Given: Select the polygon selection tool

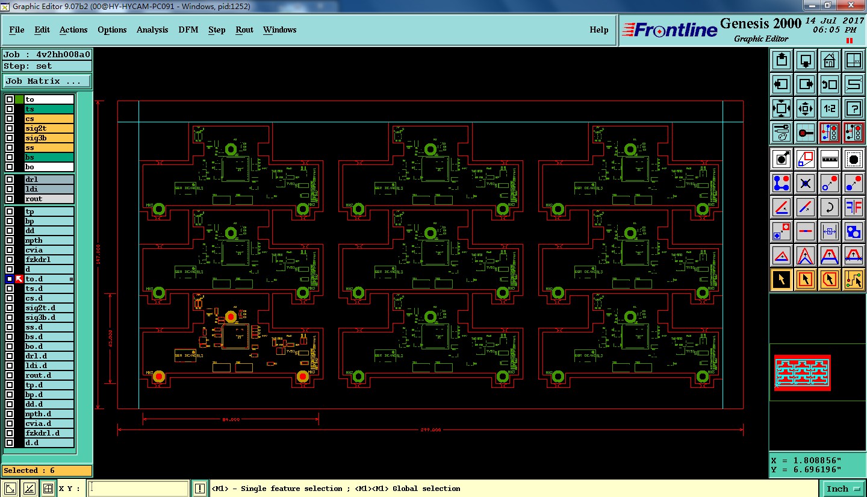Looking at the screenshot, I should (x=830, y=280).
